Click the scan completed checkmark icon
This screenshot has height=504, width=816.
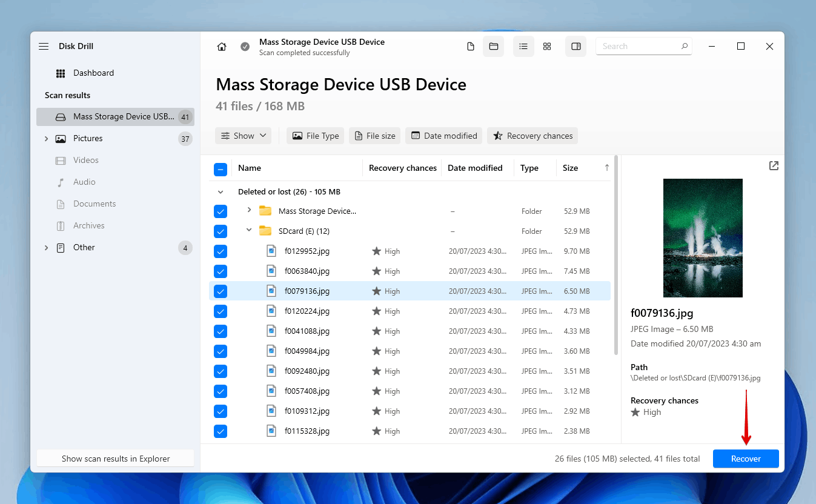click(245, 47)
